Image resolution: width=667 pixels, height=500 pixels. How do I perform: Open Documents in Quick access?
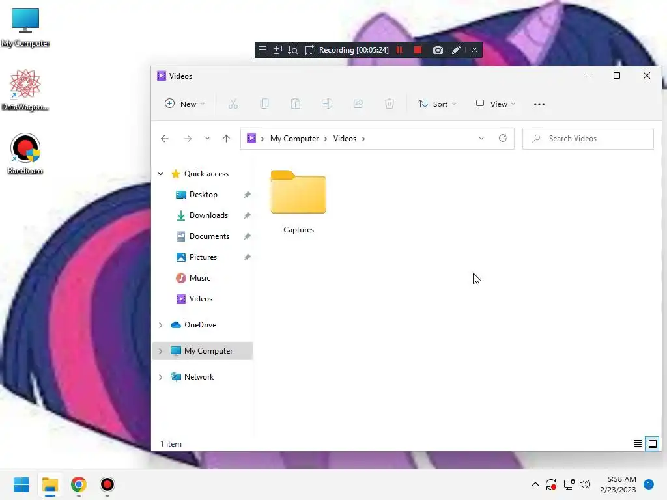pos(209,236)
